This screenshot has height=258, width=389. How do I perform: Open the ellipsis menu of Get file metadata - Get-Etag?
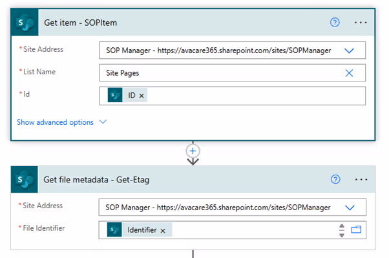point(361,180)
